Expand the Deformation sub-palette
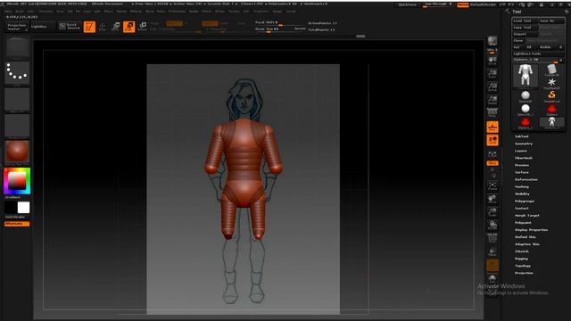 (526, 179)
